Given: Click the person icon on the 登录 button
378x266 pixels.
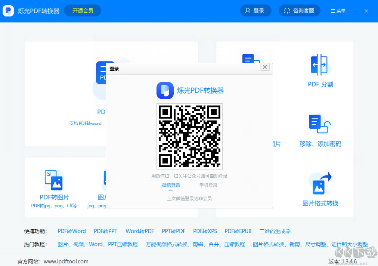Looking at the screenshot, I should click(247, 10).
